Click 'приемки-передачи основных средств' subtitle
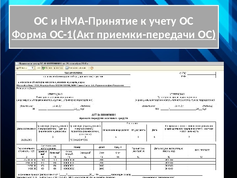This screenshot has width=237, height=178. click(x=104, y=118)
